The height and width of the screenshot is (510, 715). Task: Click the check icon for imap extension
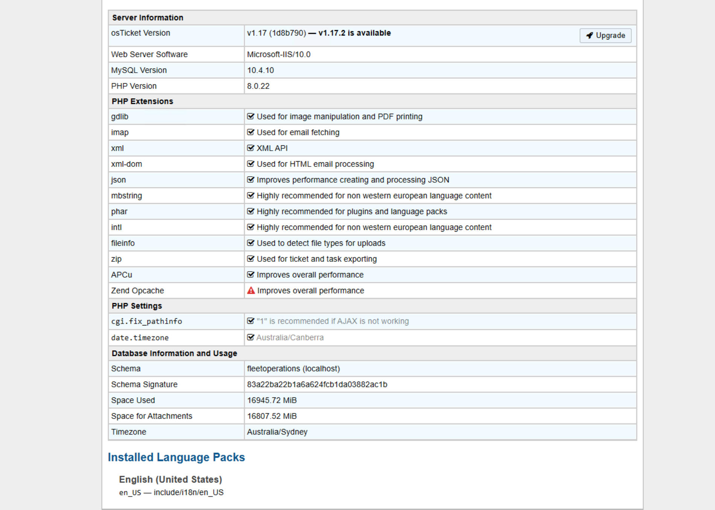point(251,132)
